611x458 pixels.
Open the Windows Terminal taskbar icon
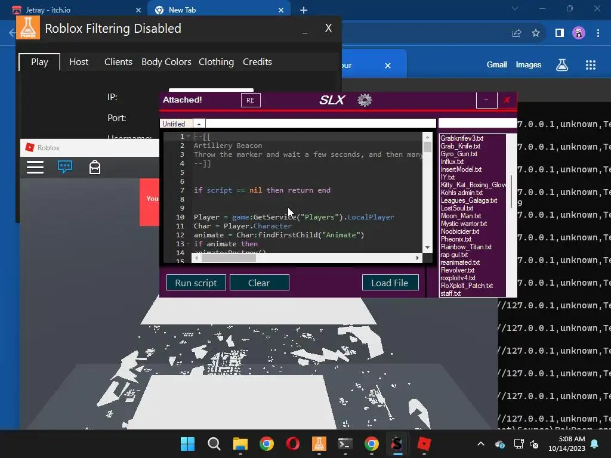[x=345, y=444]
